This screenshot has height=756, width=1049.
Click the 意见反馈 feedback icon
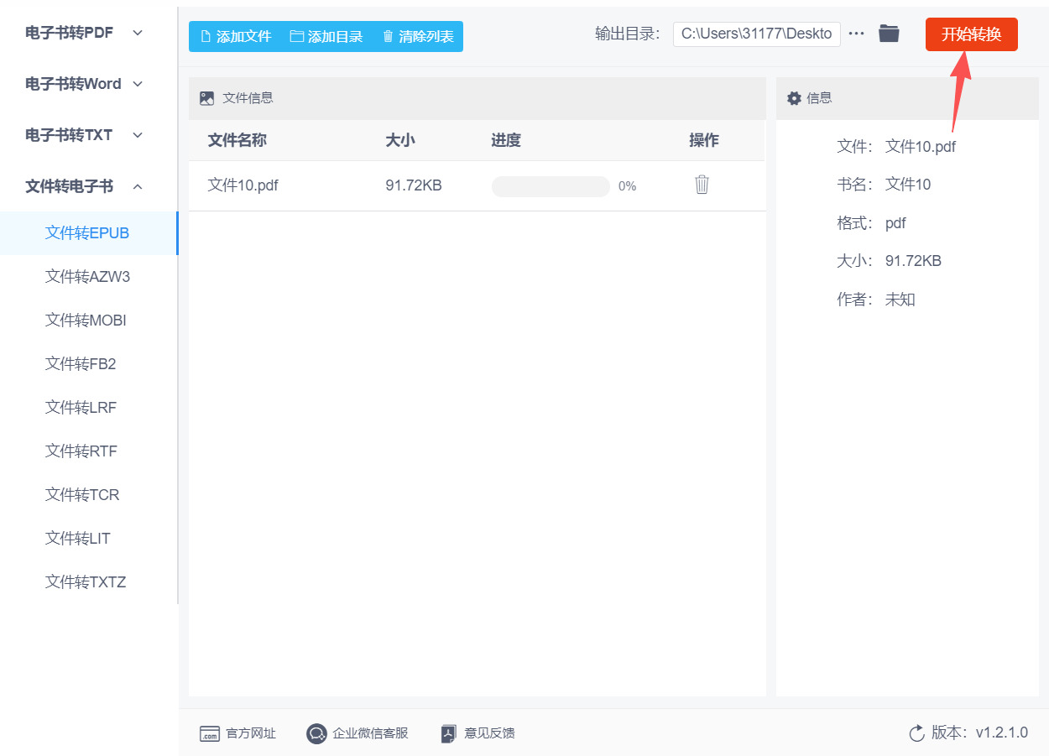pyautogui.click(x=448, y=733)
